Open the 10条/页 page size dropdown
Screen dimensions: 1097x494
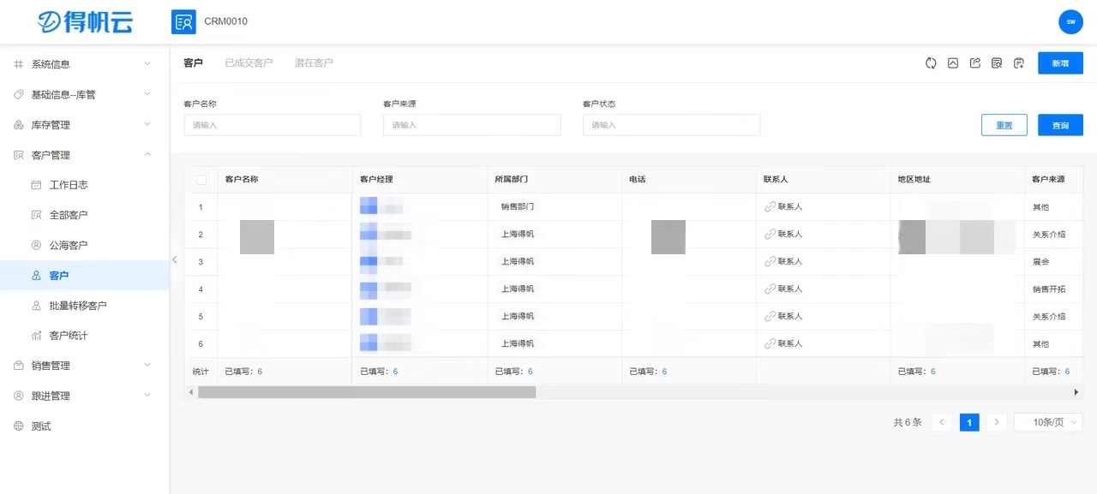(1047, 421)
